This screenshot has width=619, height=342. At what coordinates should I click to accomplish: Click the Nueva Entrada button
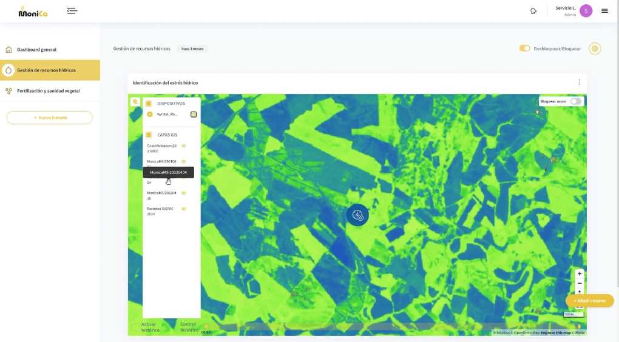50,118
